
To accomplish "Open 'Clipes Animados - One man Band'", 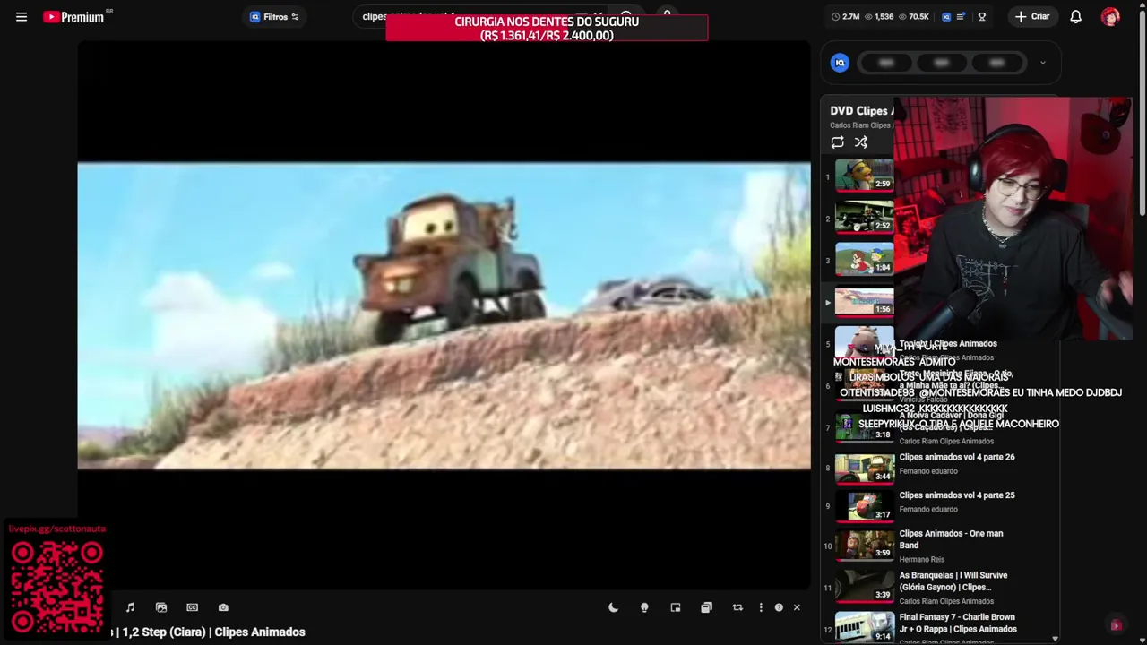I will [951, 539].
